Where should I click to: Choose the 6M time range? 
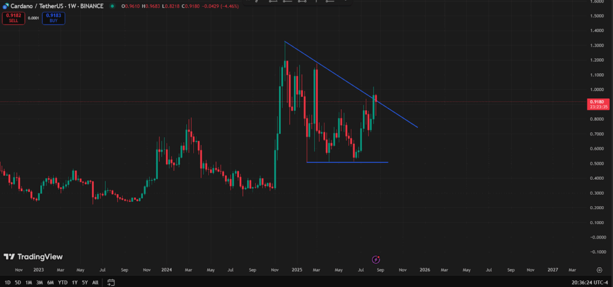pos(50,282)
